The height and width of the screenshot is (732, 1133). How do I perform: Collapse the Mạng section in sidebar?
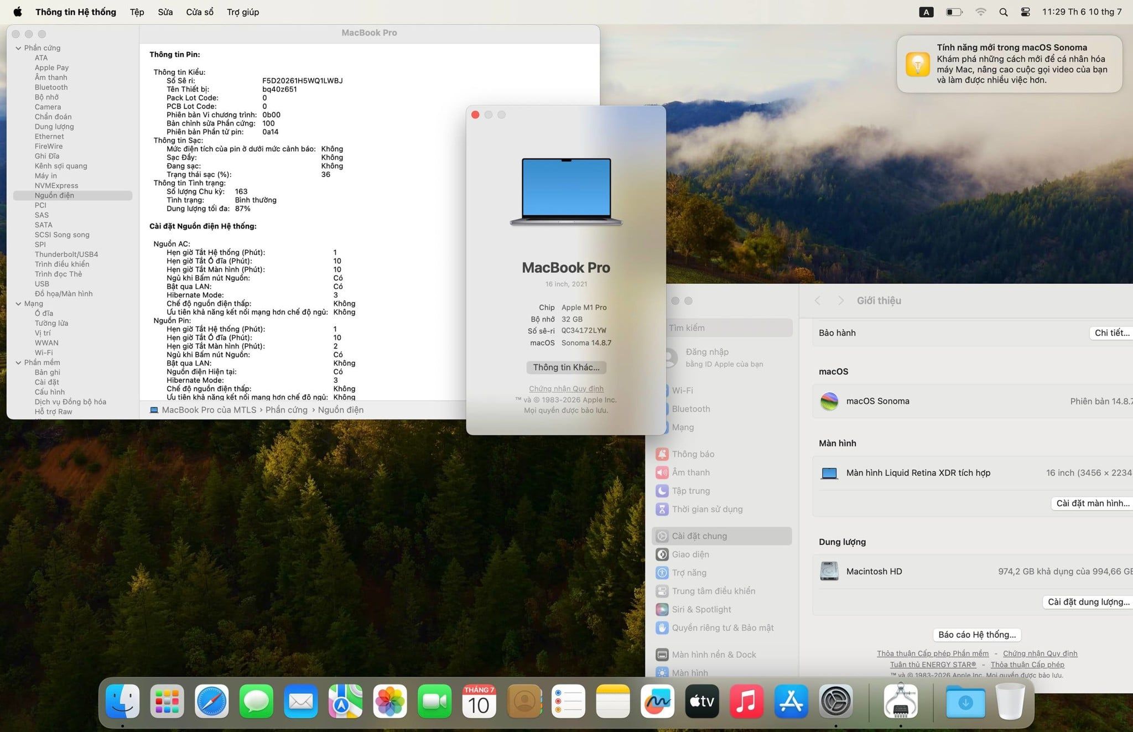tap(18, 304)
